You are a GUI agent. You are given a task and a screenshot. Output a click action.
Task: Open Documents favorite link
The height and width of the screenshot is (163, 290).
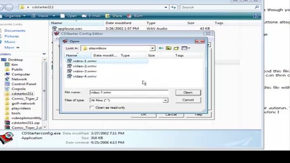[15, 31]
